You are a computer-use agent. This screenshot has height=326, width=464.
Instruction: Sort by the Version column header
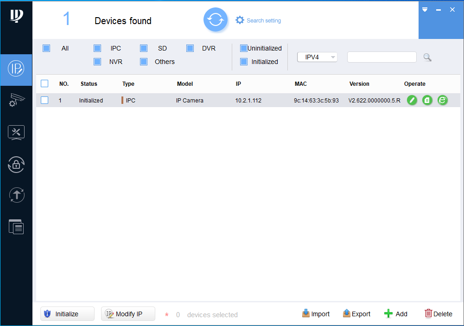(359, 84)
